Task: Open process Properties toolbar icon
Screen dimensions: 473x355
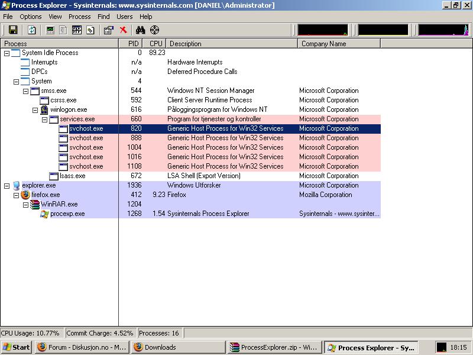Action: (x=109, y=30)
